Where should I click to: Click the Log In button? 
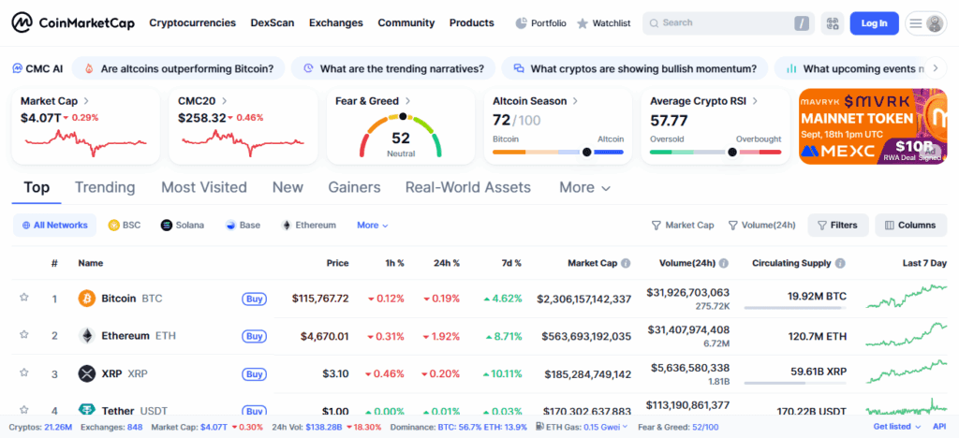(874, 23)
